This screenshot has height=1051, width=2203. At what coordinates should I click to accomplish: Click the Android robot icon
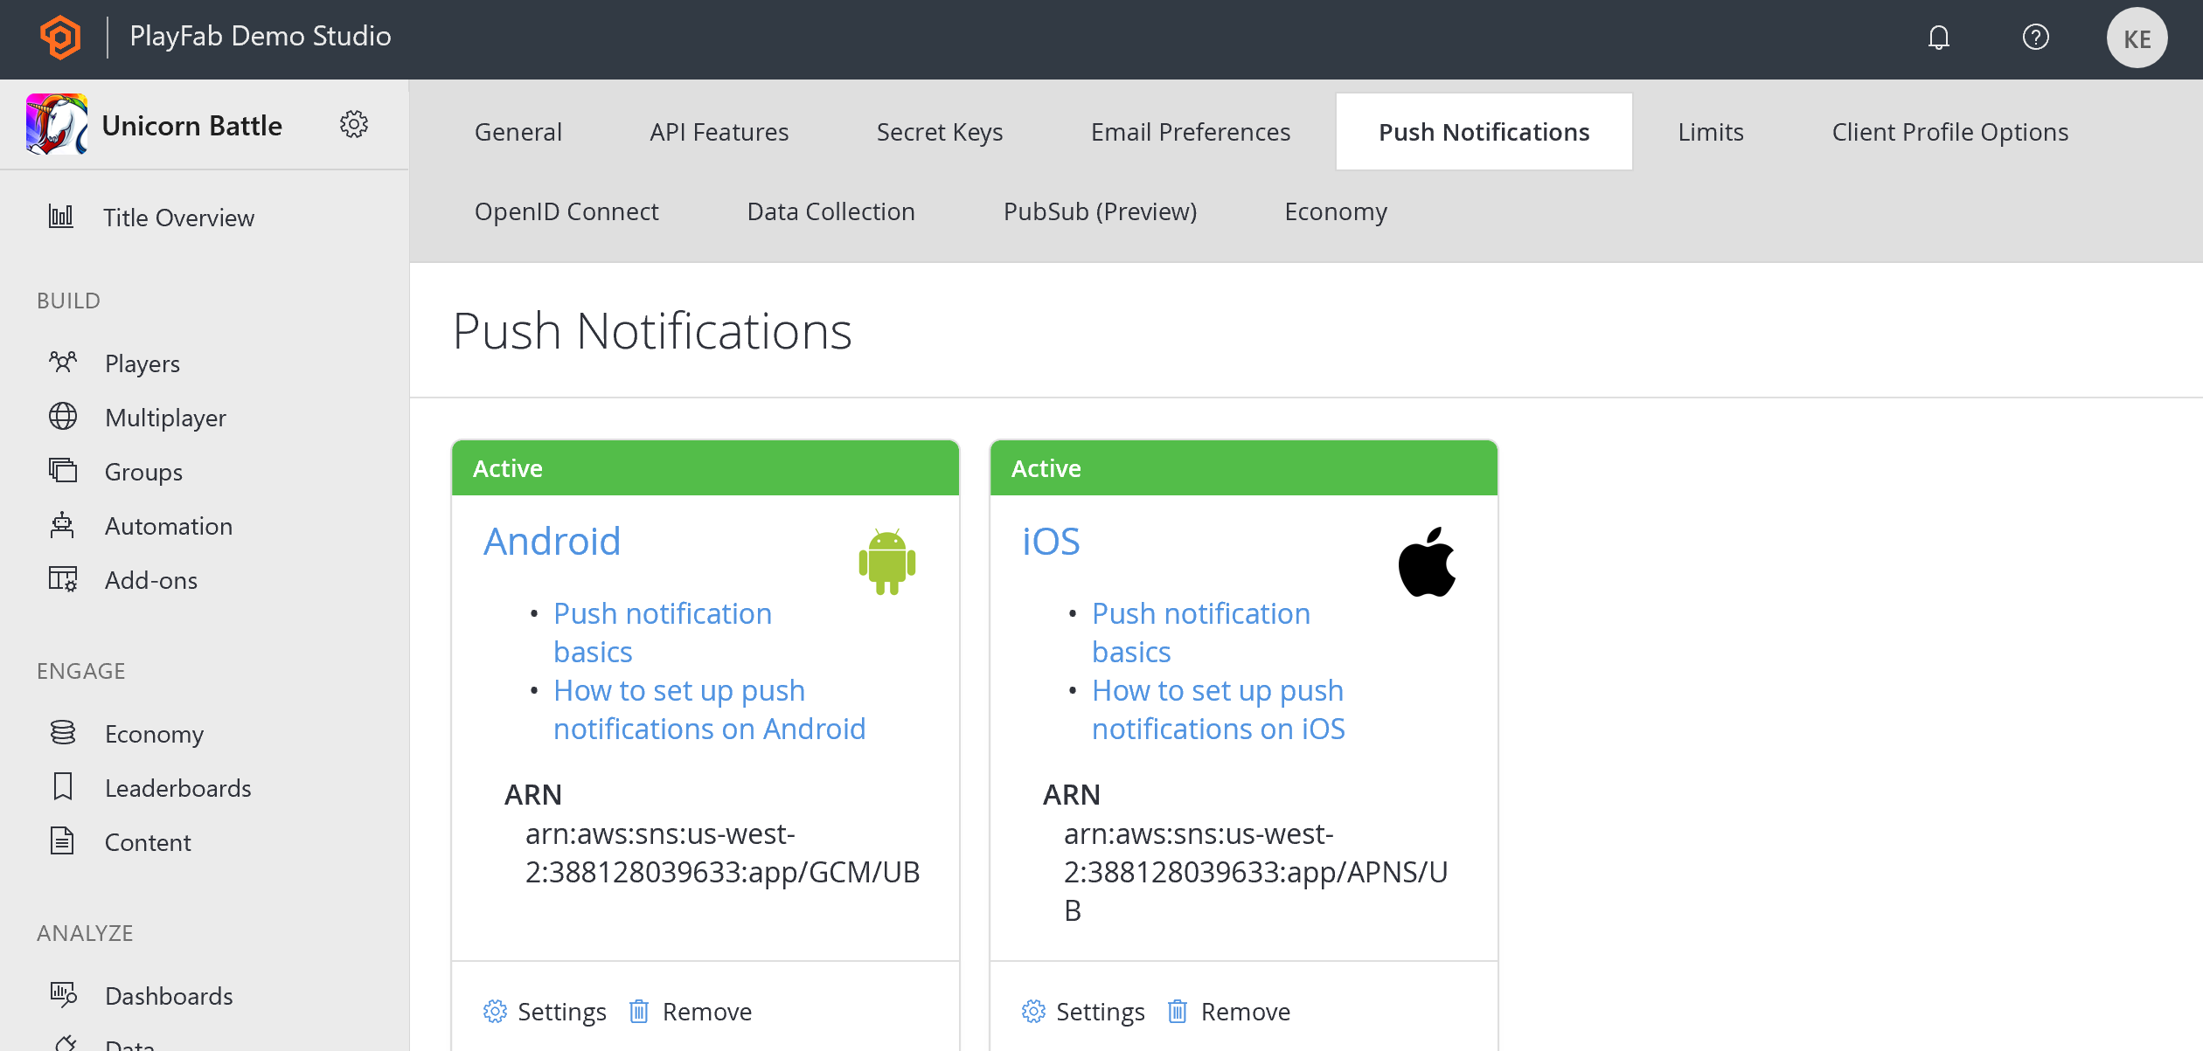point(886,561)
